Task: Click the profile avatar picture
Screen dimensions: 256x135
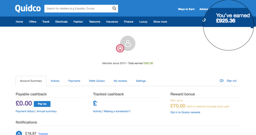Action: coord(128,43)
